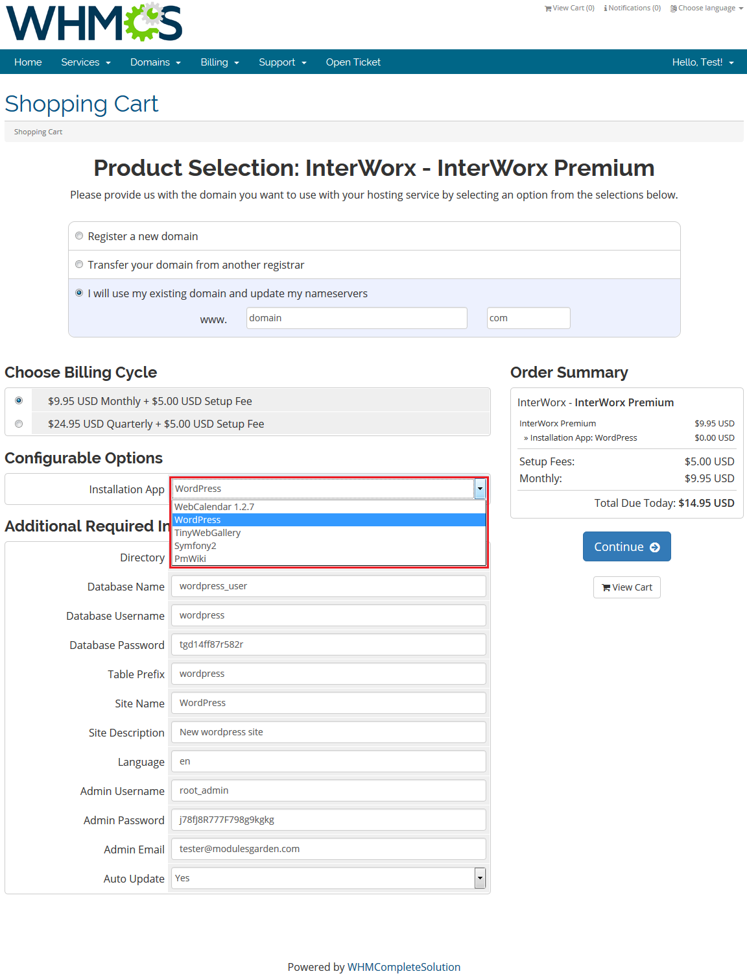The height and width of the screenshot is (978, 747).
Task: Click the "Order Summary" heading
Action: coord(569,373)
